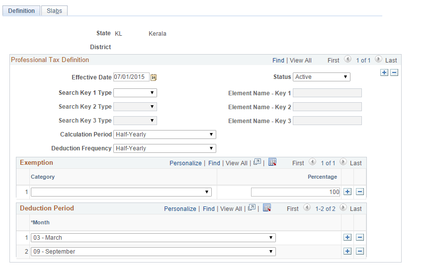Click the Category column header
This screenshot has height=269, width=428.
point(43,177)
